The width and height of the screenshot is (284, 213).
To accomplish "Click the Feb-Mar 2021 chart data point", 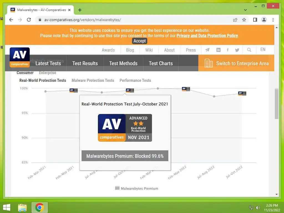I will click(45, 91).
